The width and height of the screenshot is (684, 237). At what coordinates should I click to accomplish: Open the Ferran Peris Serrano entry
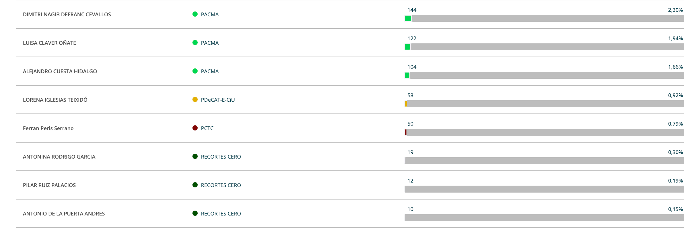click(48, 128)
